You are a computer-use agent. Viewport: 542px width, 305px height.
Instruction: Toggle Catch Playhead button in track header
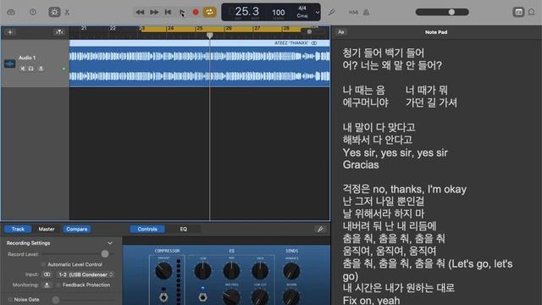click(59, 32)
